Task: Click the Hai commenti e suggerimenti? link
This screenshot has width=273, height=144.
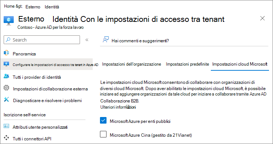Action: coord(140,41)
